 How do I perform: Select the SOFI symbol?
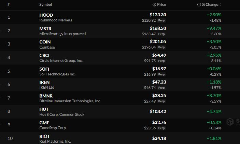44,69
